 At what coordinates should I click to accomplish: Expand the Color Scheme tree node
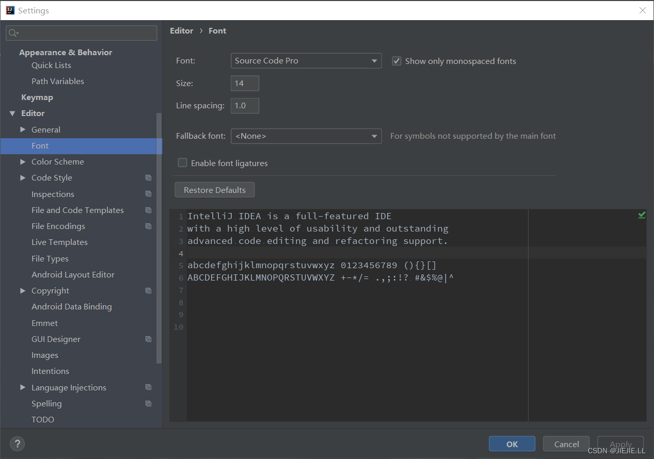pos(23,161)
